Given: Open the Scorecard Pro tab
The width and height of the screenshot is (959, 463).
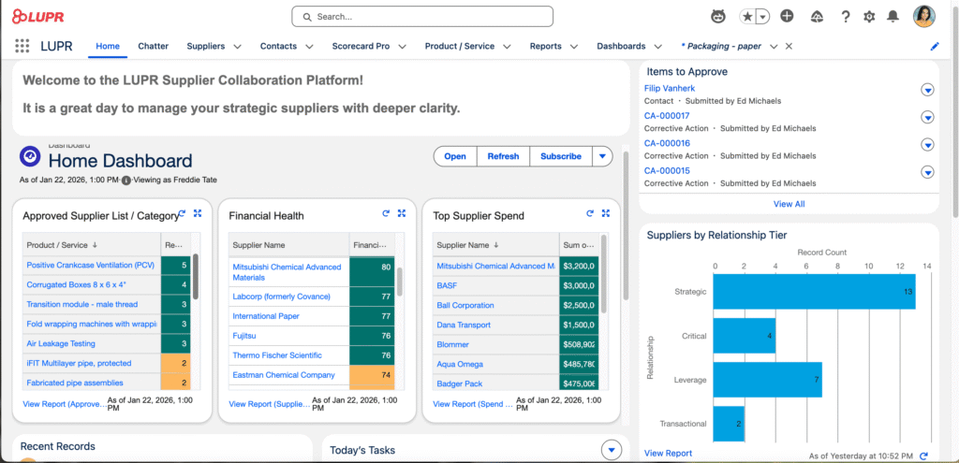Looking at the screenshot, I should pyautogui.click(x=361, y=46).
